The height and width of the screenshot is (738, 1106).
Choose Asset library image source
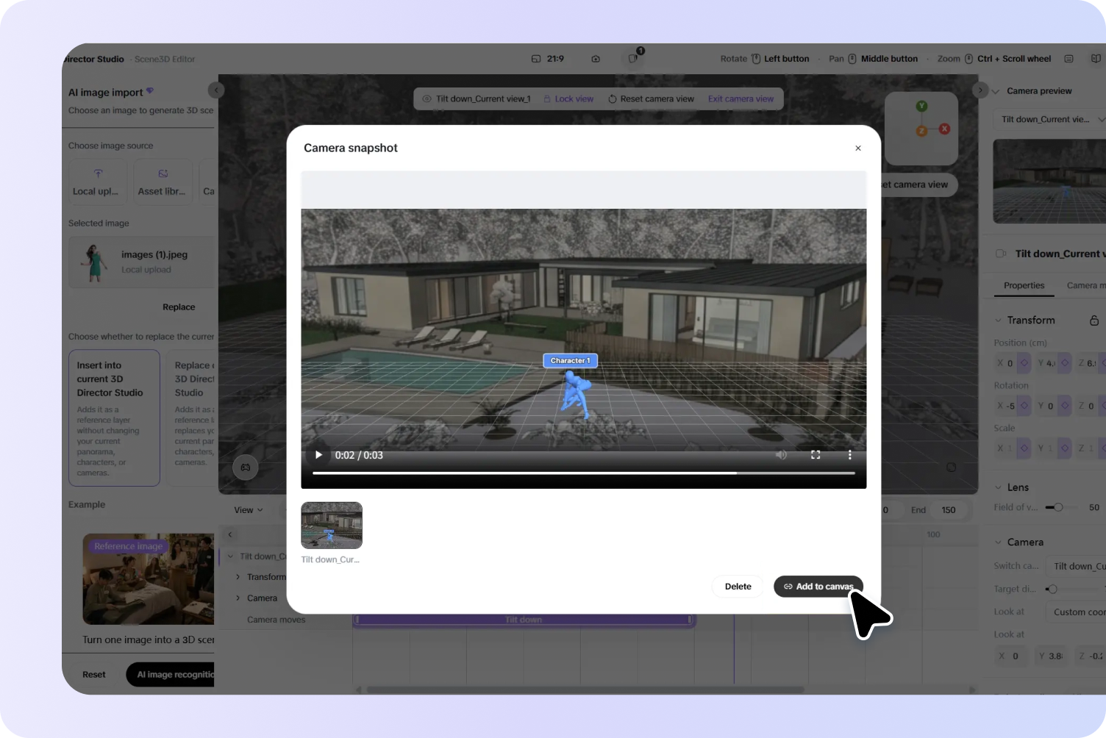click(x=163, y=182)
